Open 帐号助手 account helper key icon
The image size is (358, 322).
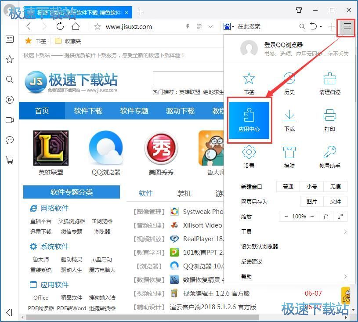click(x=330, y=157)
